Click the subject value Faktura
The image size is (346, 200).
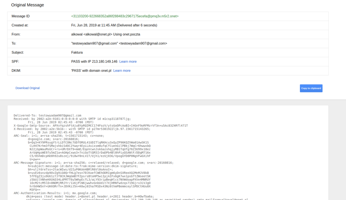(x=77, y=52)
